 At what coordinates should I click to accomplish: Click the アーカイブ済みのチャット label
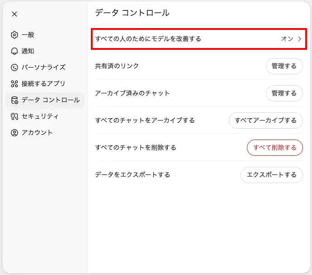tap(132, 93)
